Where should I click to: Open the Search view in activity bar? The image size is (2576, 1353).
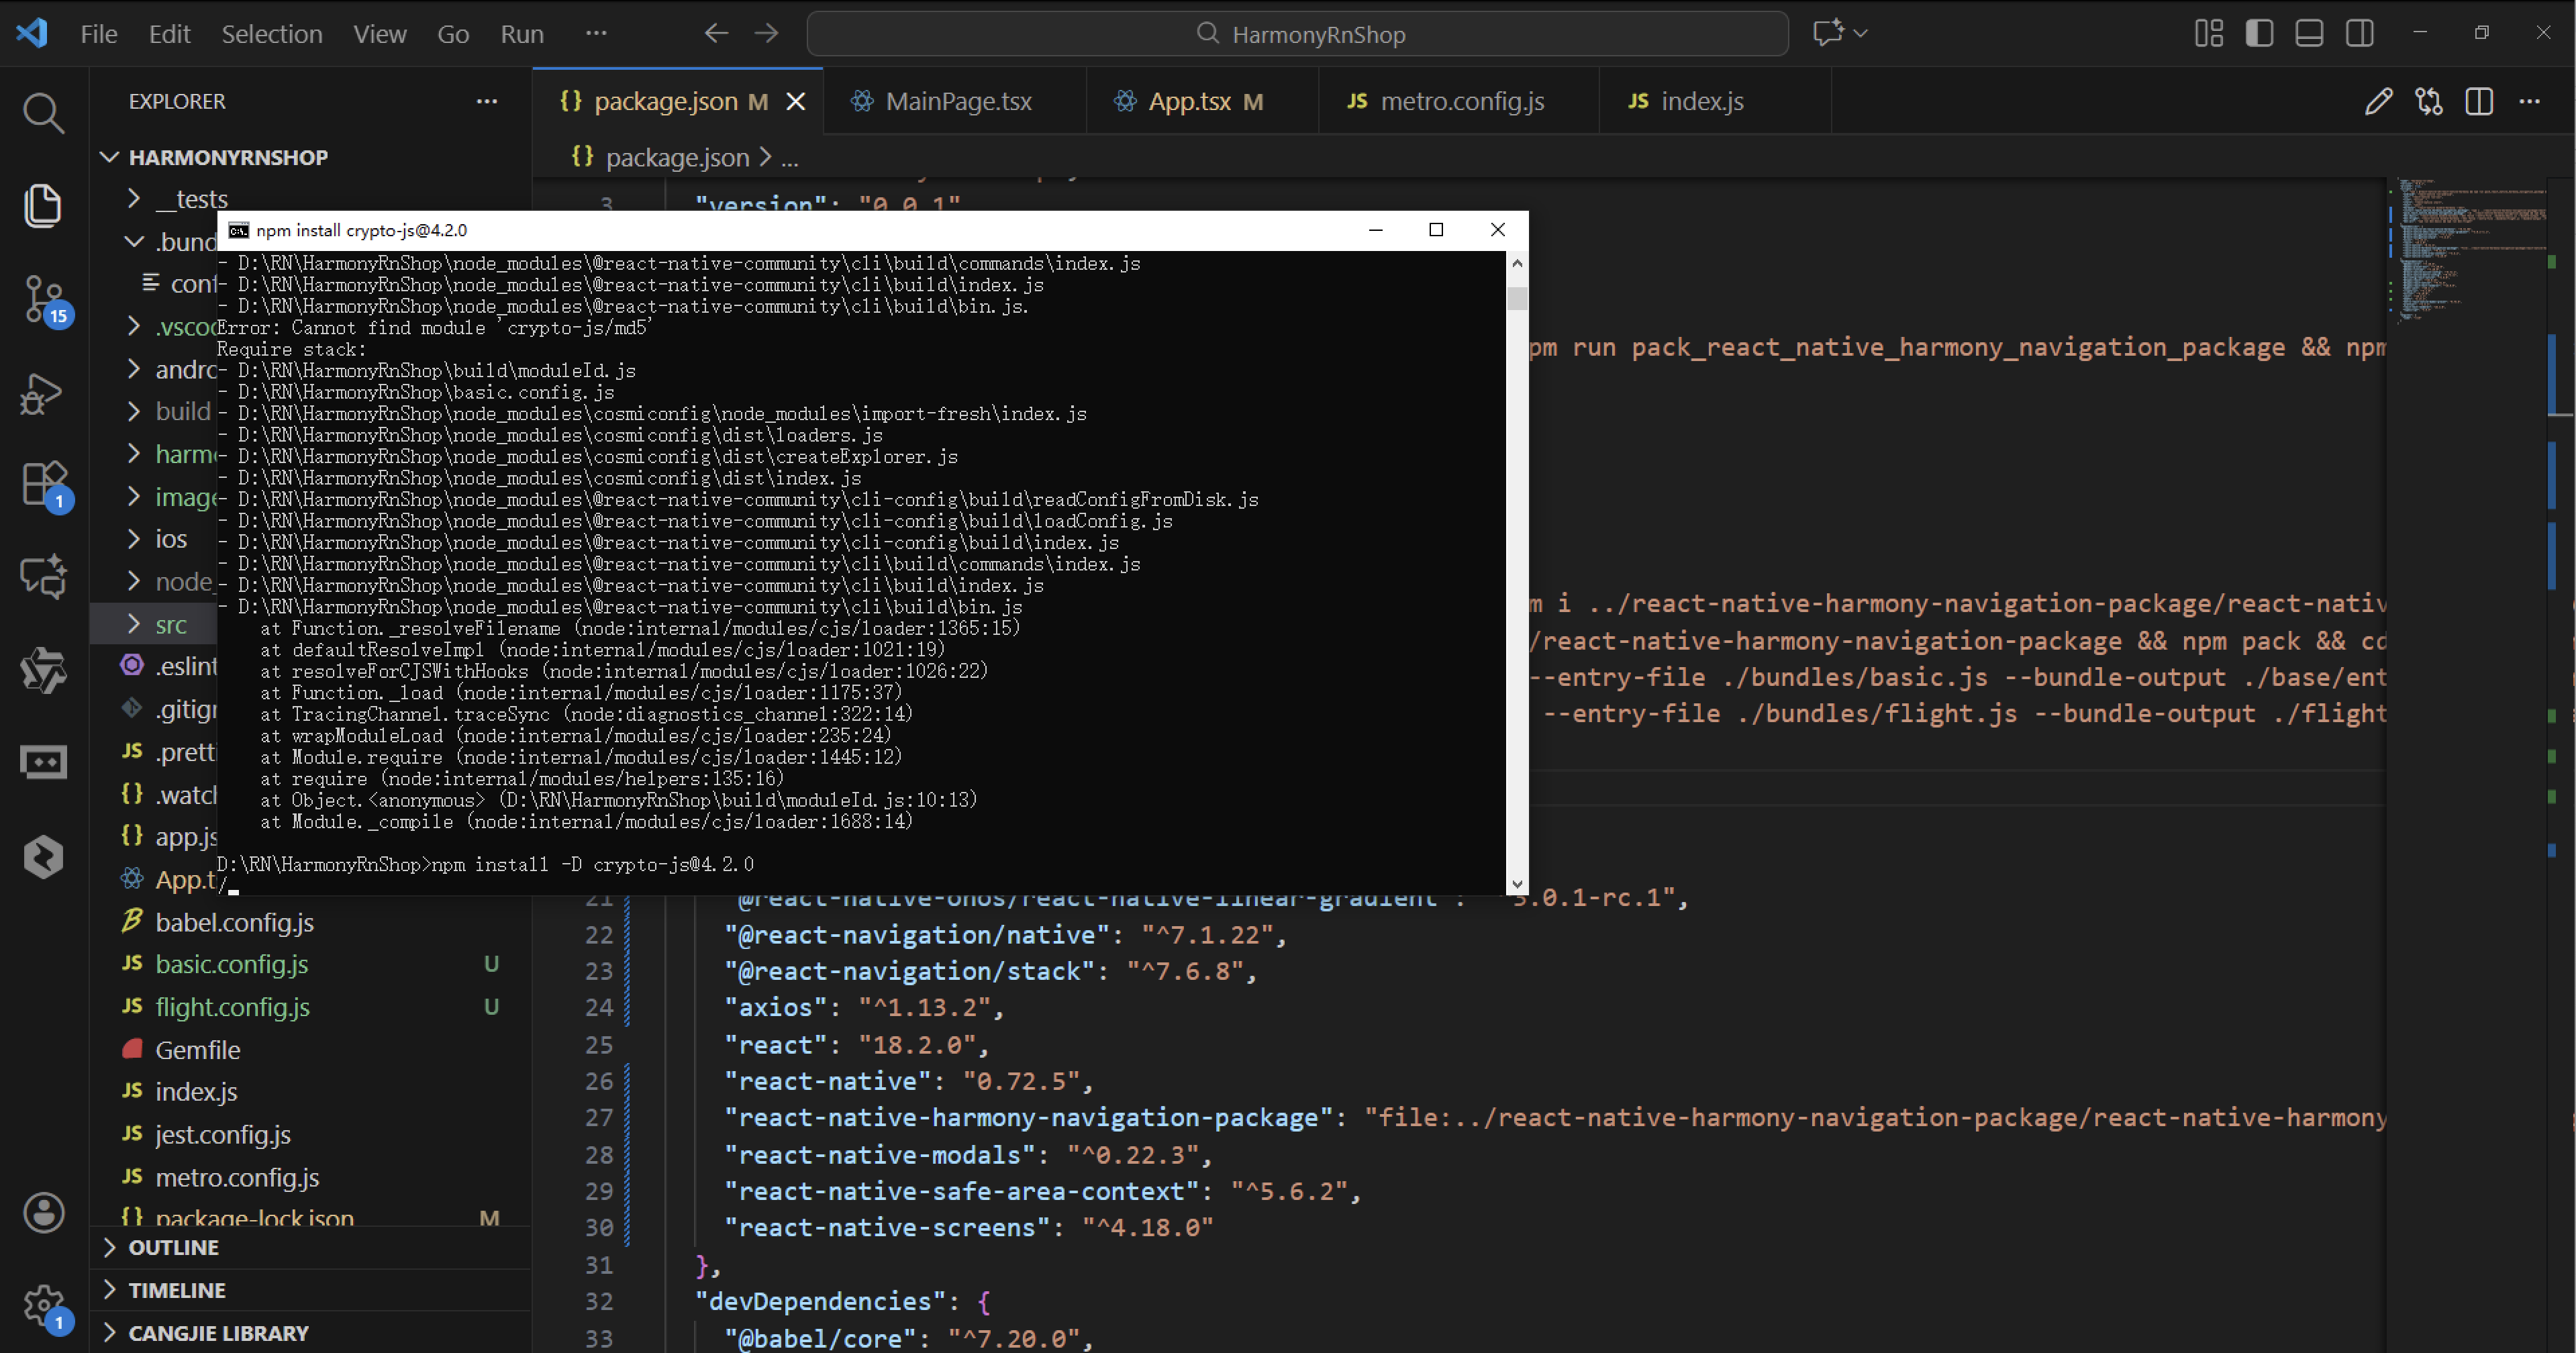pos(43,113)
